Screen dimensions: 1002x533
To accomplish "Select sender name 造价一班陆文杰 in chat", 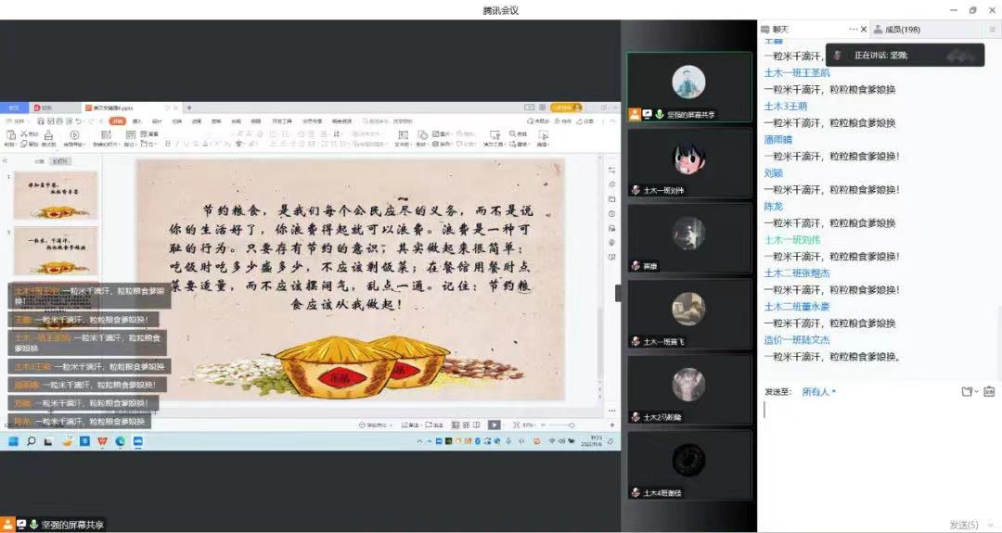I will (x=796, y=340).
